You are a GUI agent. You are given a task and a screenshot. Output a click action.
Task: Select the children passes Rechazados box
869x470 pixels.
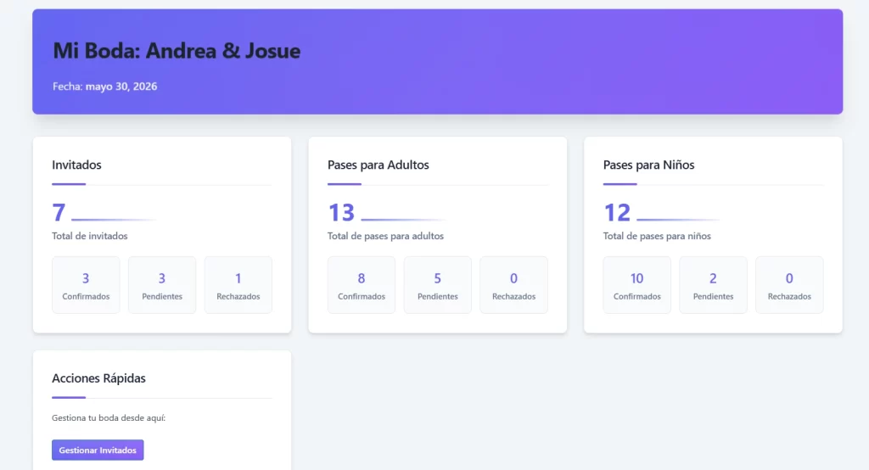[x=789, y=285]
